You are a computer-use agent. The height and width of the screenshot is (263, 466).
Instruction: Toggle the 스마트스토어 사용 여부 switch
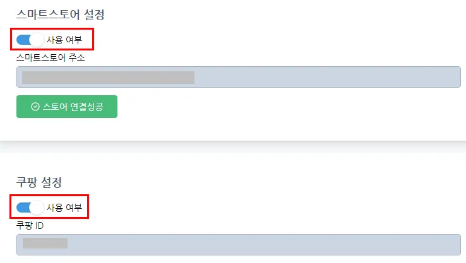pos(29,40)
